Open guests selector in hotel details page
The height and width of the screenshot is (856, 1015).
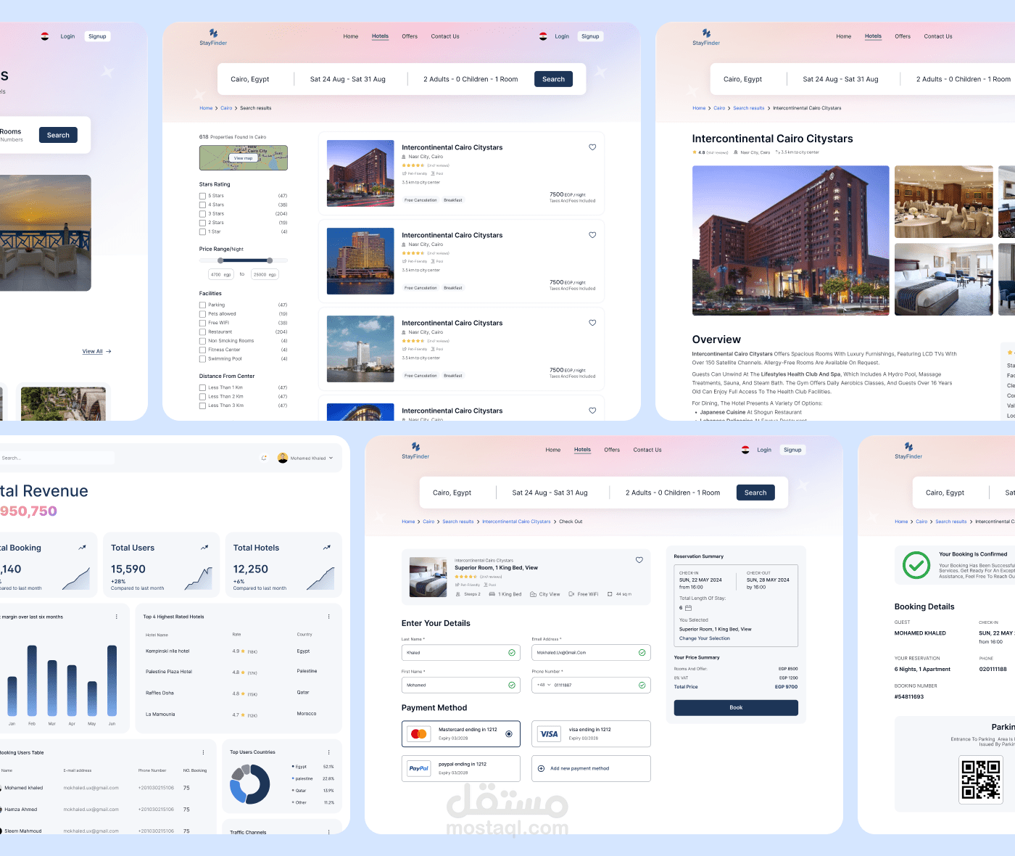pos(964,79)
